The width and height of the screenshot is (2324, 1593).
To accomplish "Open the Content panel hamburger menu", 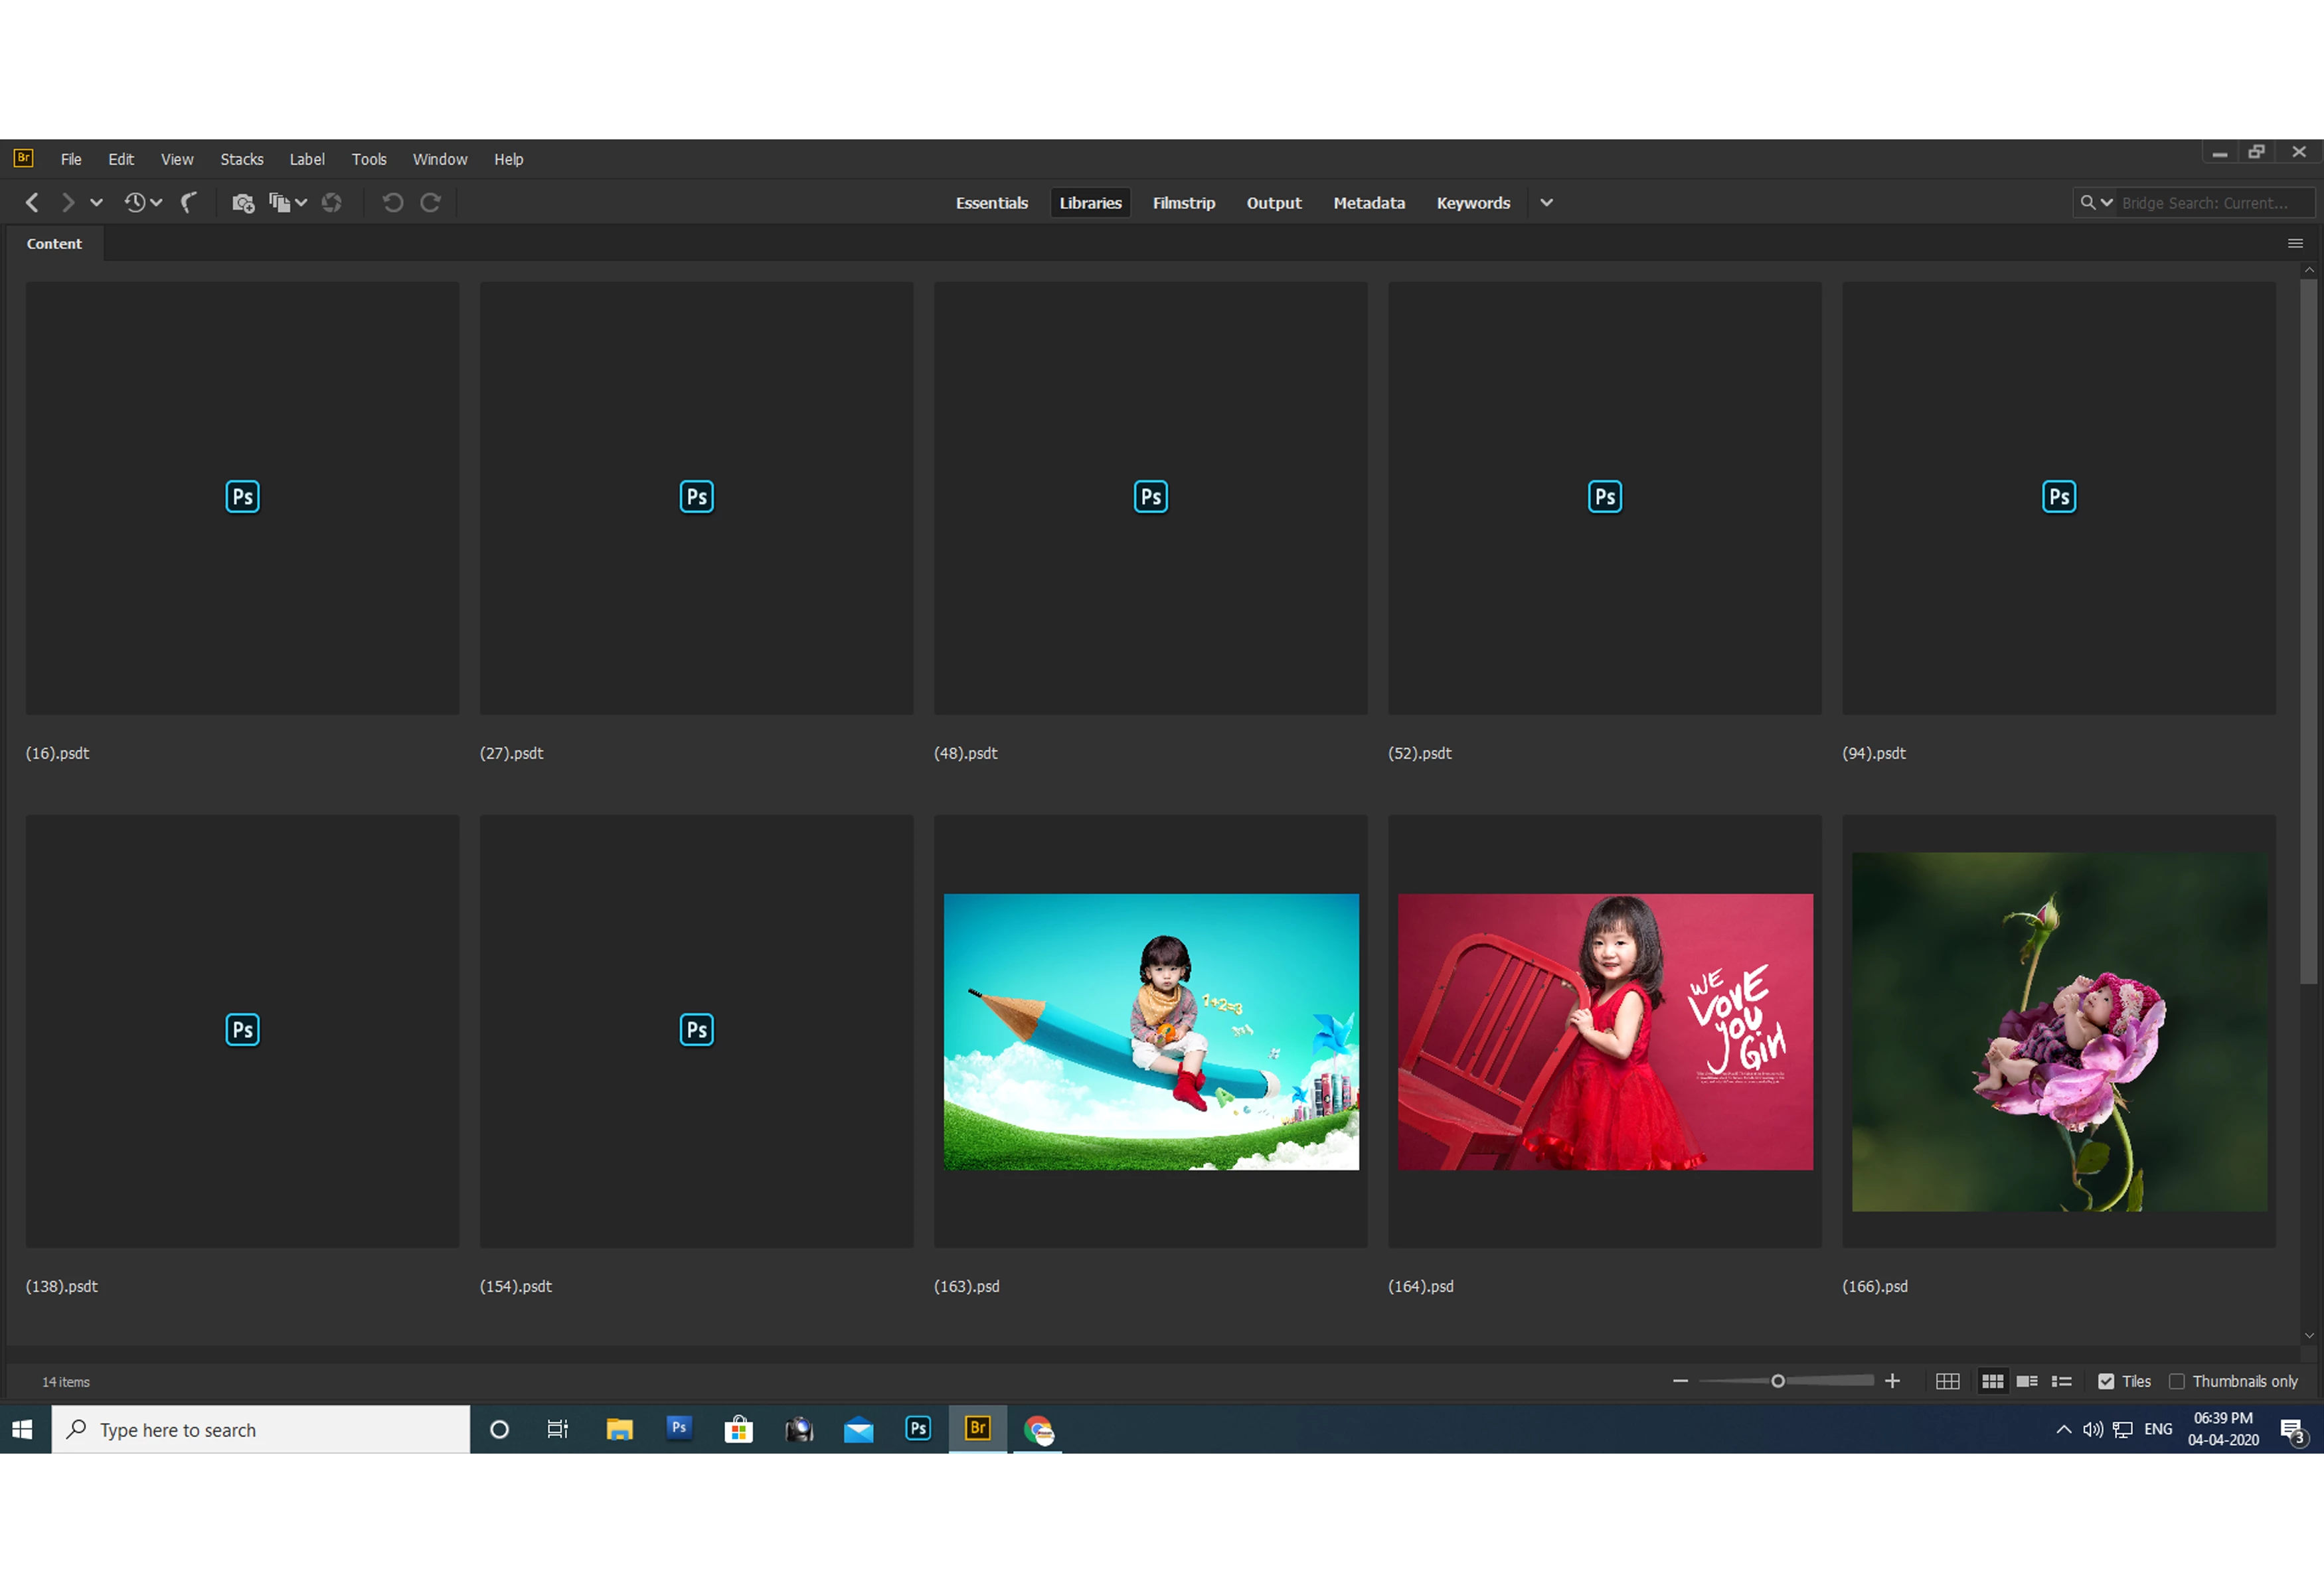I will pos(2295,244).
